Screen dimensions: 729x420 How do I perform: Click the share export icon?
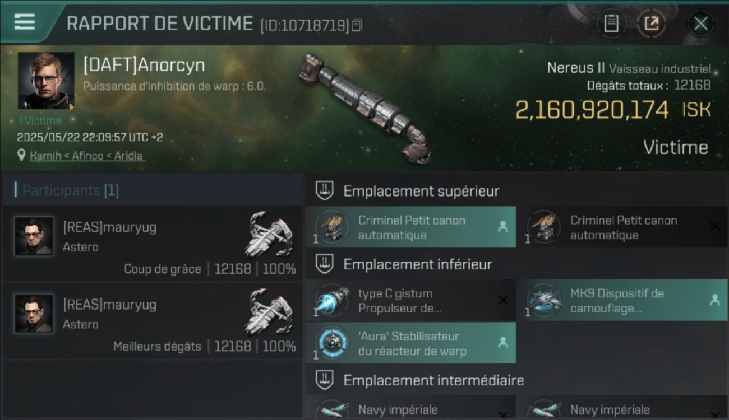pyautogui.click(x=651, y=24)
